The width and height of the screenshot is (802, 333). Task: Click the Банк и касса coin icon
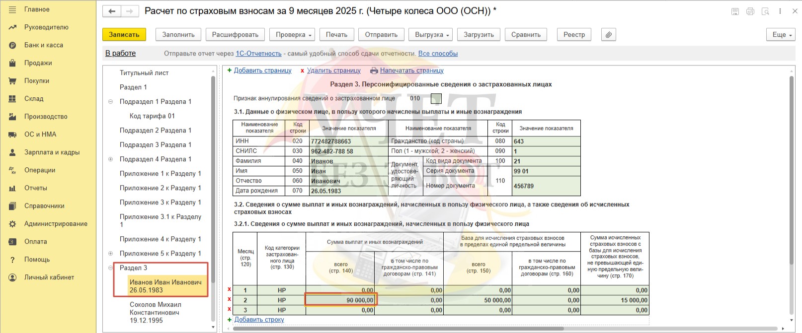(12, 45)
